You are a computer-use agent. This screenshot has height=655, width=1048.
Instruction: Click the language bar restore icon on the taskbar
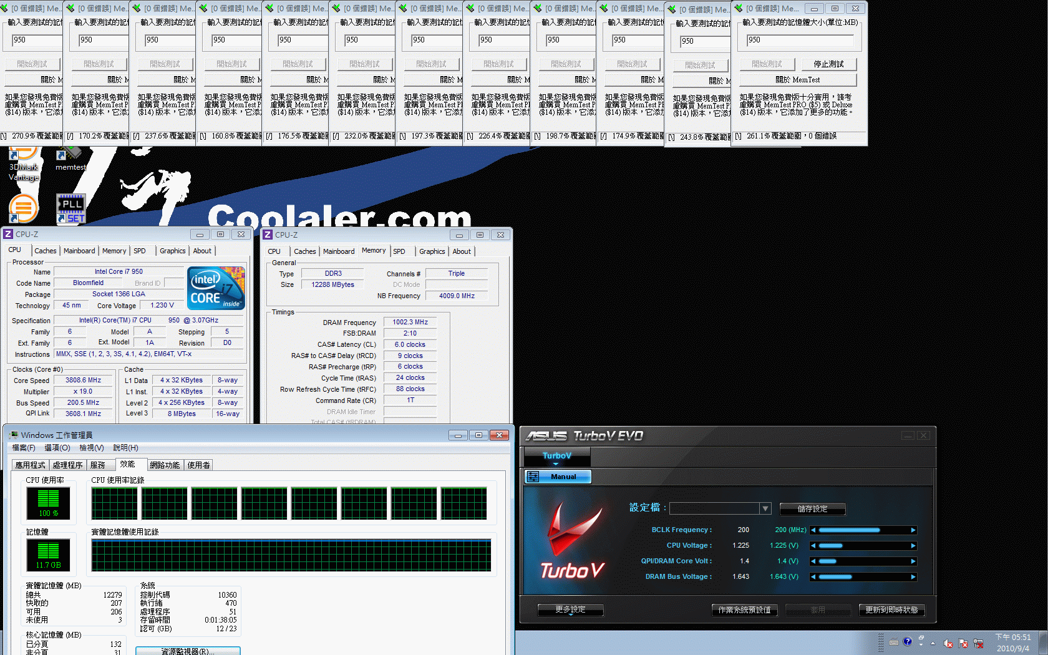tap(921, 638)
